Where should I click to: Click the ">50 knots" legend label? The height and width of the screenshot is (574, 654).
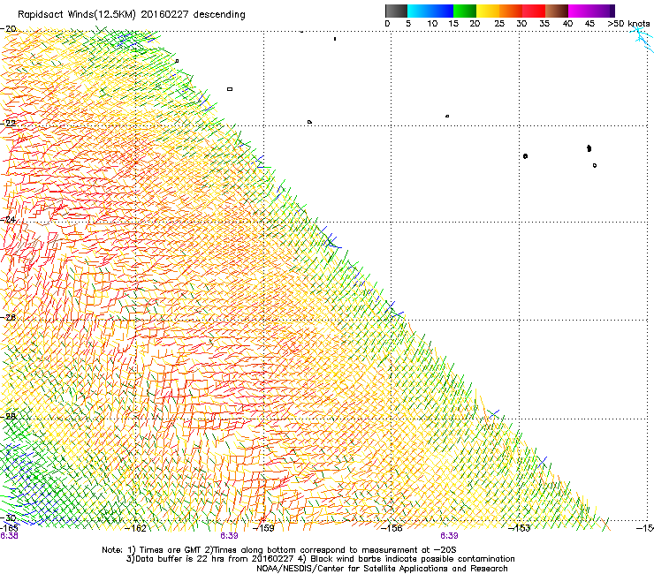point(628,24)
